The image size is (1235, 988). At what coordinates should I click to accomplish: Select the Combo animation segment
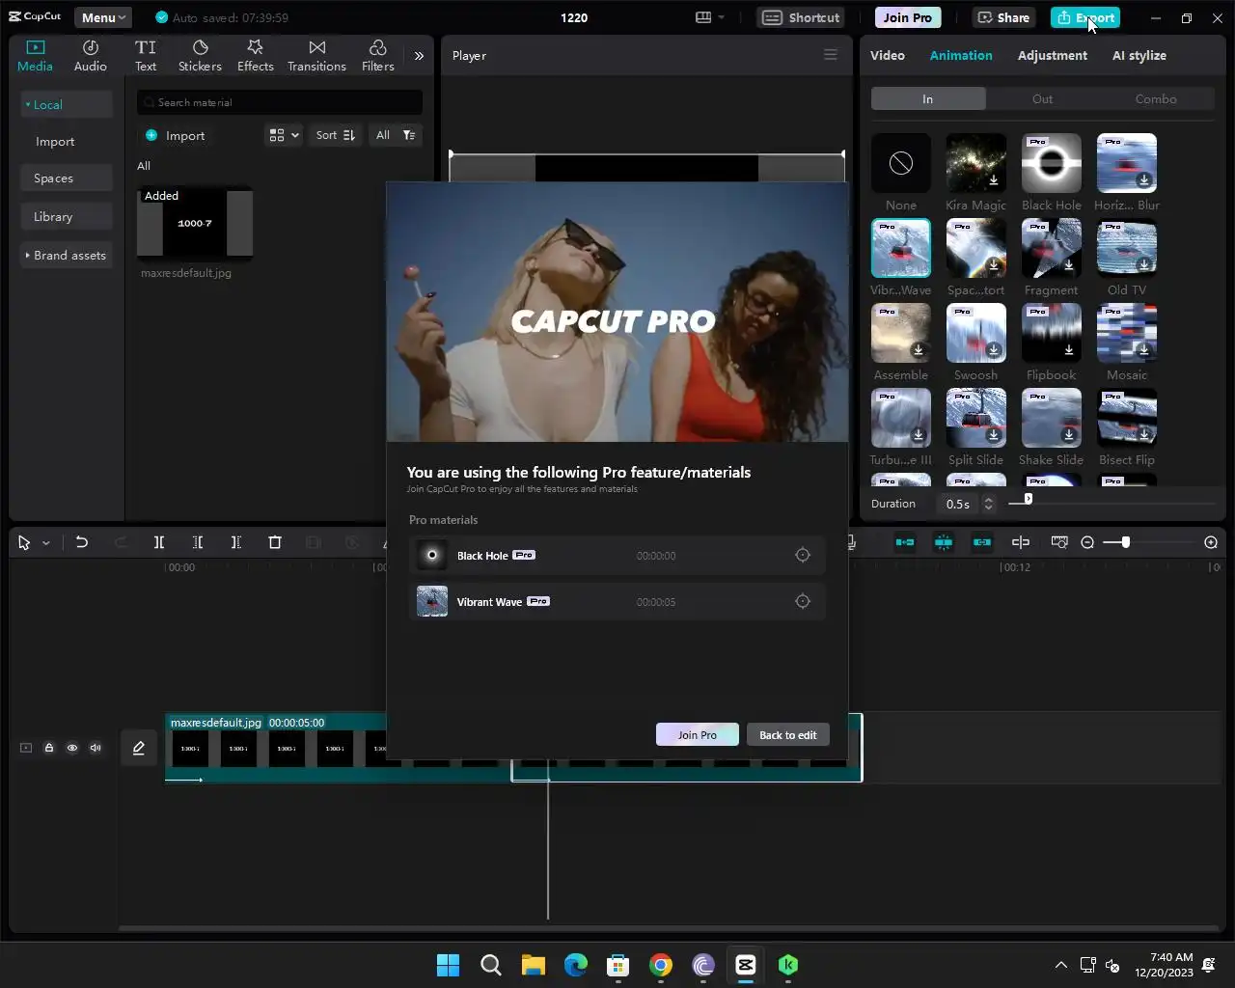coord(1156,98)
